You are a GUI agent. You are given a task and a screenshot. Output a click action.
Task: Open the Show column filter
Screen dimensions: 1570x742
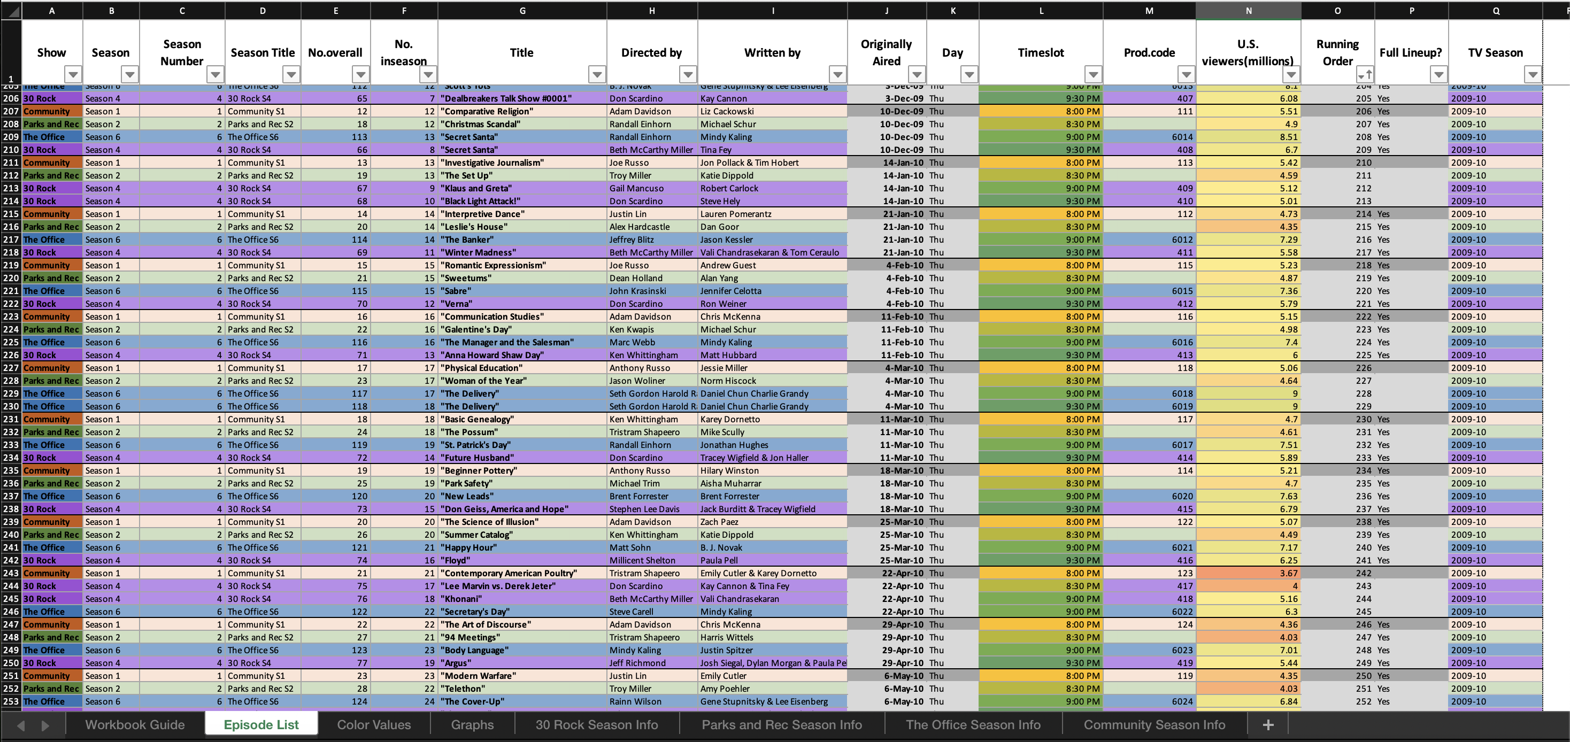click(73, 74)
